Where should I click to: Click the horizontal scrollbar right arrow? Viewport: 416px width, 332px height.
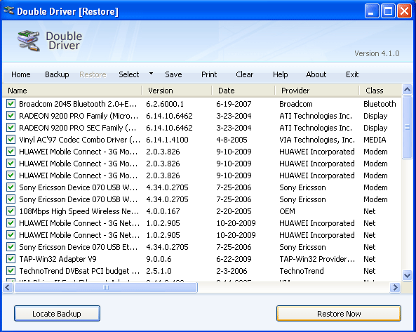396,287
